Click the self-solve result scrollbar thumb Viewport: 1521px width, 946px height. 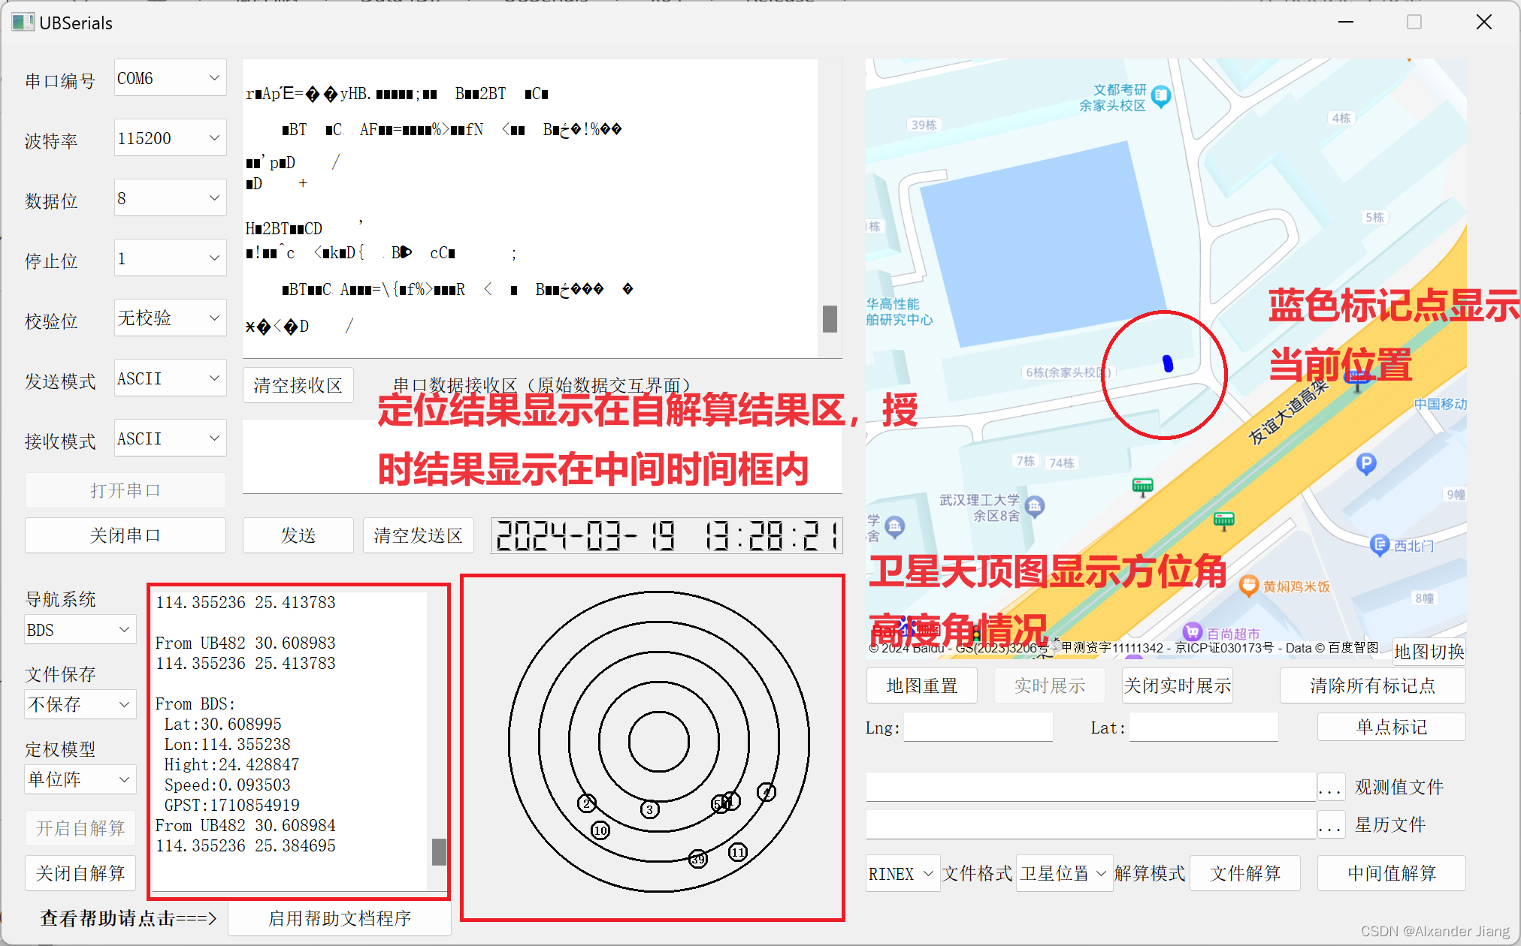click(x=440, y=852)
